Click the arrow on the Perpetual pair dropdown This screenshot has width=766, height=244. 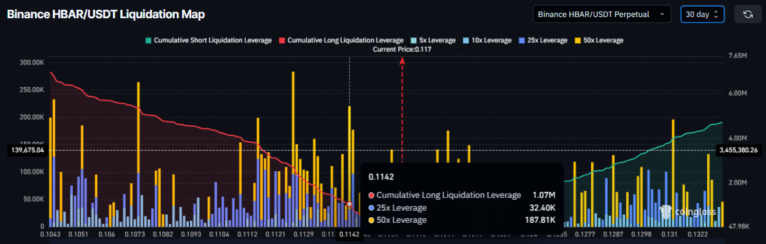pos(662,14)
